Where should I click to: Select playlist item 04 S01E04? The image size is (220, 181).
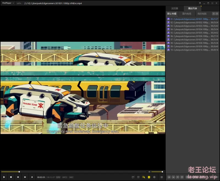click(193, 29)
